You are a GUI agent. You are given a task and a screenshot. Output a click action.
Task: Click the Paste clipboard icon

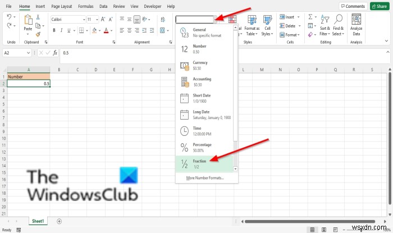pyautogui.click(x=28, y=20)
